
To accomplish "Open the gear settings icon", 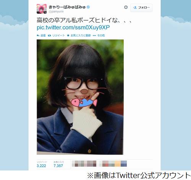I will point(126,7).
